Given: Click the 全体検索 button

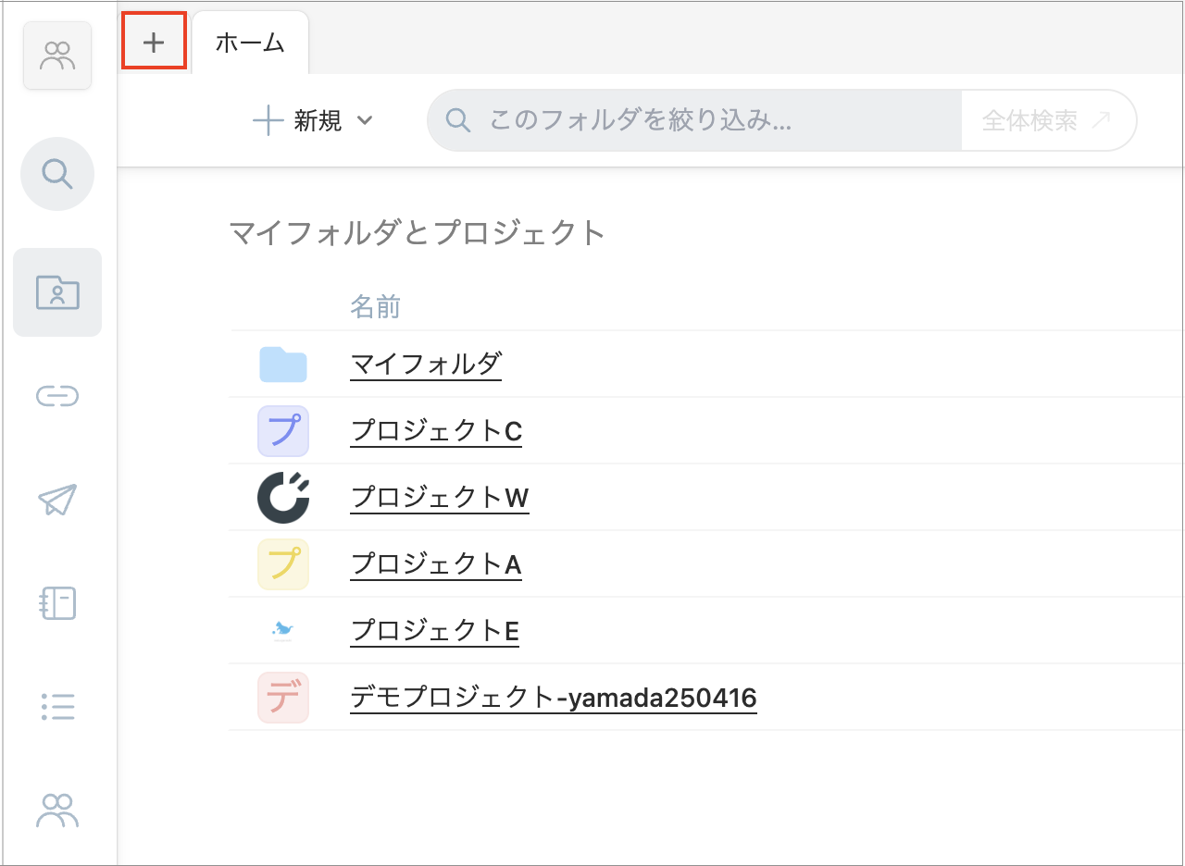Looking at the screenshot, I should point(1048,120).
